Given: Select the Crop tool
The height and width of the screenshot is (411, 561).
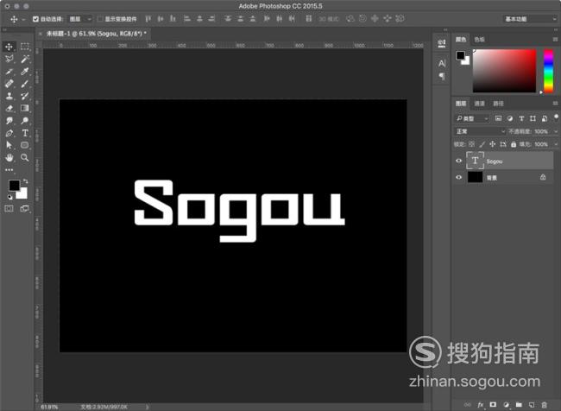Looking at the screenshot, I should [9, 72].
